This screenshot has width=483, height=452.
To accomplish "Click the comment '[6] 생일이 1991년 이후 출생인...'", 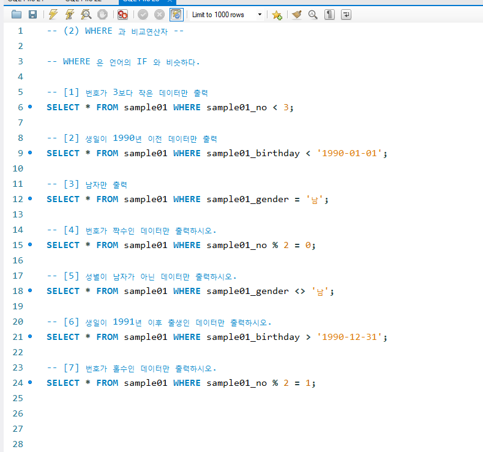I will pos(167,322).
